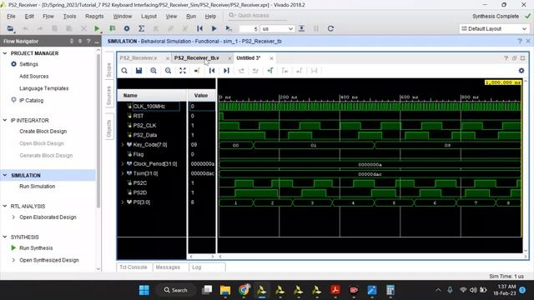Open the Reports menu

tap(94, 17)
